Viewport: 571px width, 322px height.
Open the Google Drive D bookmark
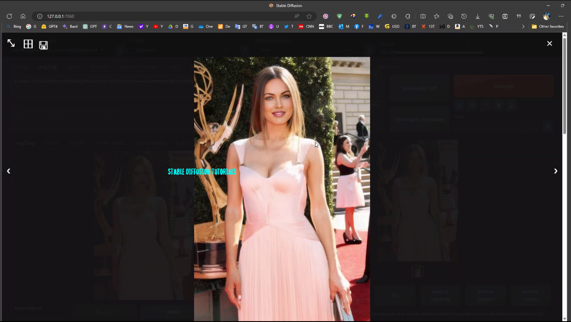(173, 26)
